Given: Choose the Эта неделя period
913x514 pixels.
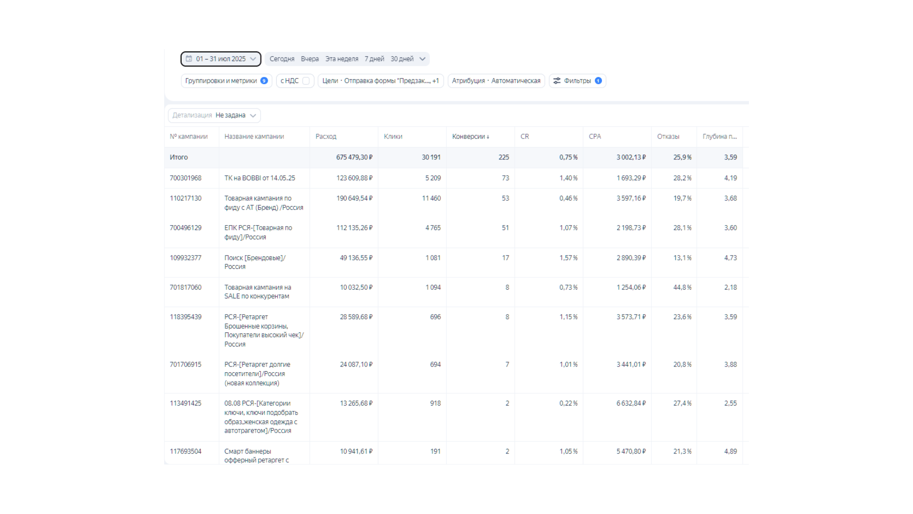Looking at the screenshot, I should [341, 59].
